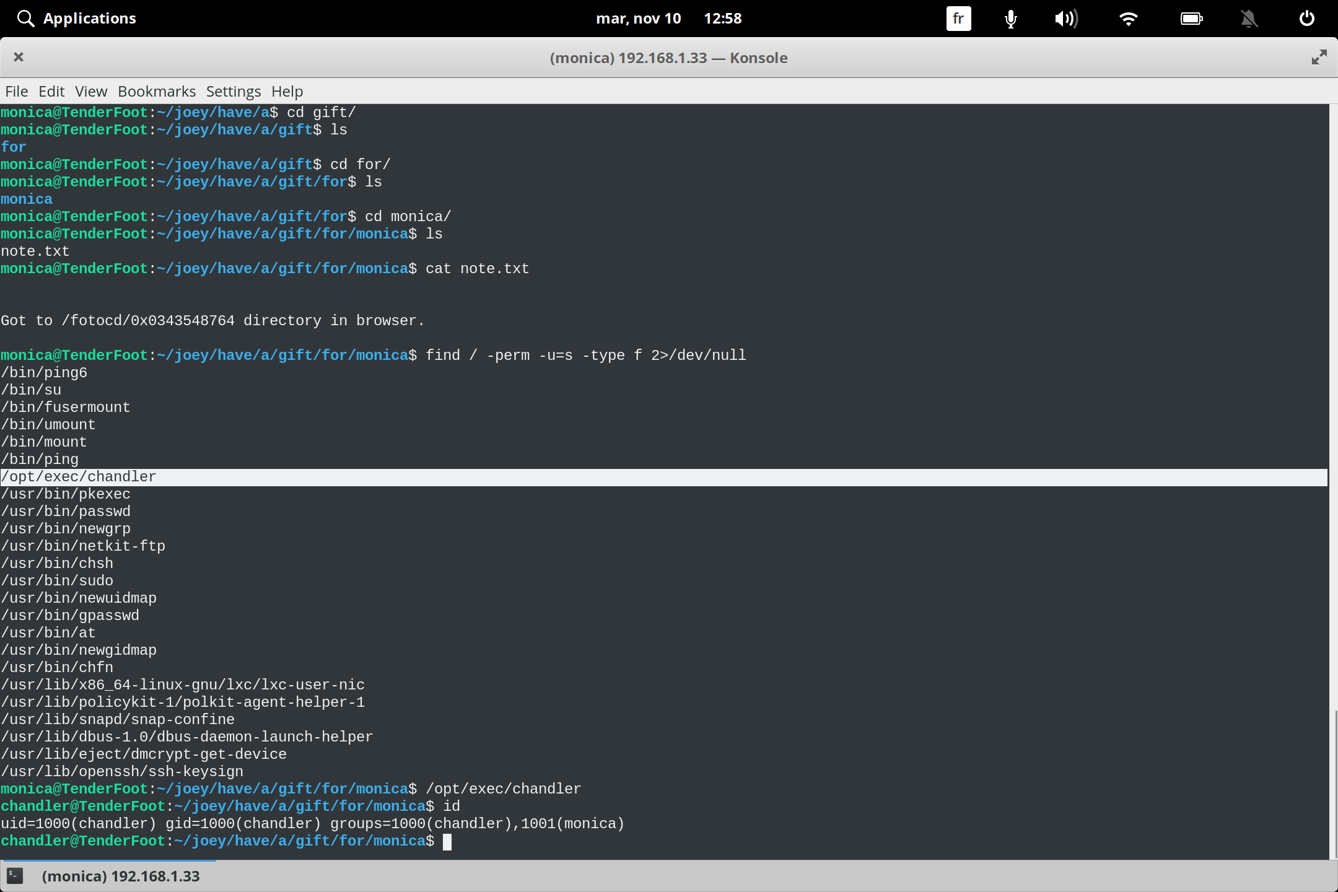This screenshot has height=892, width=1338.
Task: Open the Bookmarks menu in Konsole
Action: pyautogui.click(x=157, y=91)
